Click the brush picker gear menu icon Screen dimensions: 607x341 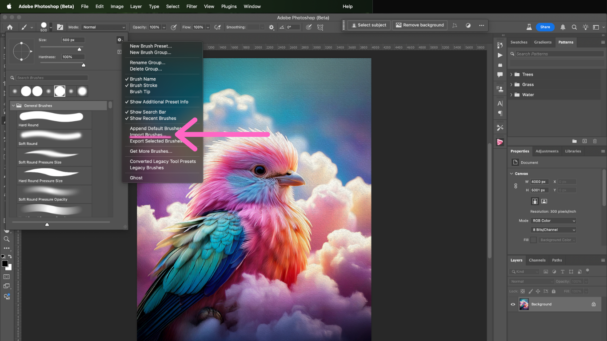click(120, 40)
